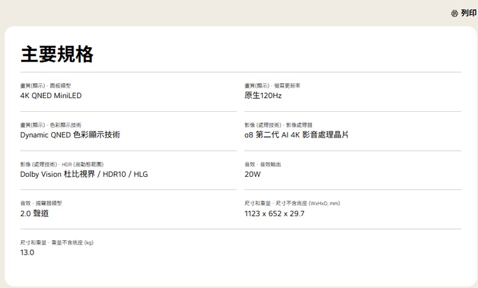
Task: Click the 20W audio output value
Action: [253, 174]
